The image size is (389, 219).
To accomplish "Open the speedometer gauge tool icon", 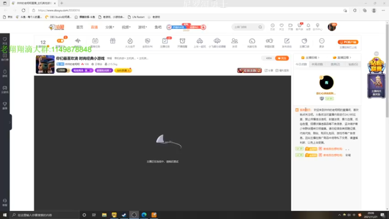I will coord(252,41).
